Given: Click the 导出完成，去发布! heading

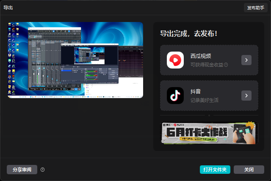Looking at the screenshot, I should (x=188, y=33).
